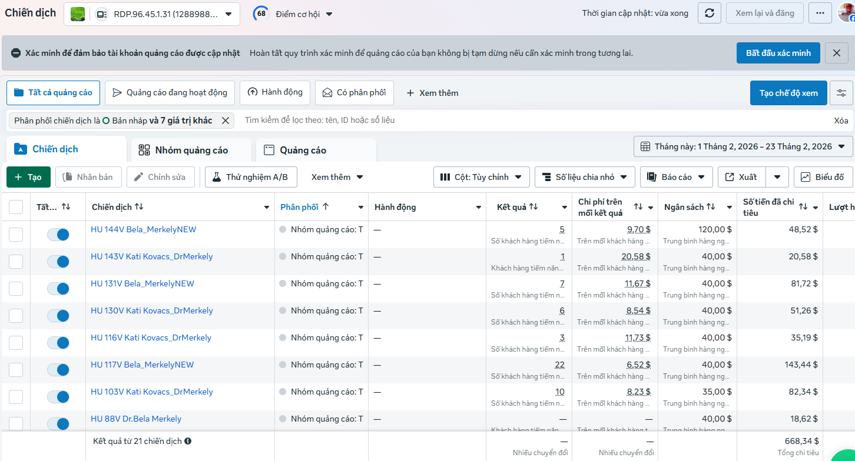Image resolution: width=855 pixels, height=461 pixels.
Task: Click Tạo chế độ xem button
Action: (788, 93)
